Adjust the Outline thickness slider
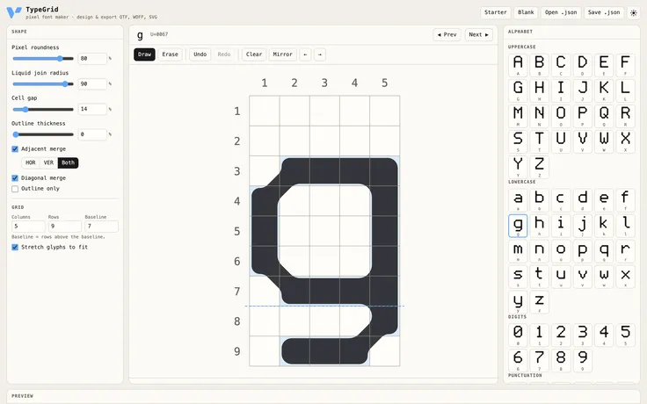 (43, 134)
